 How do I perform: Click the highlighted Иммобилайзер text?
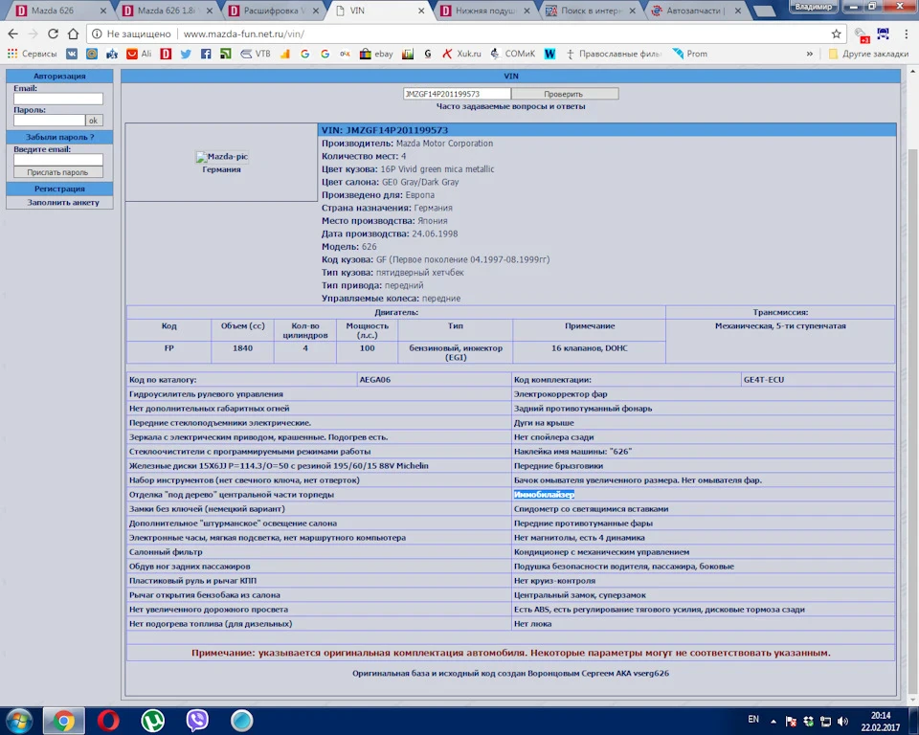544,495
